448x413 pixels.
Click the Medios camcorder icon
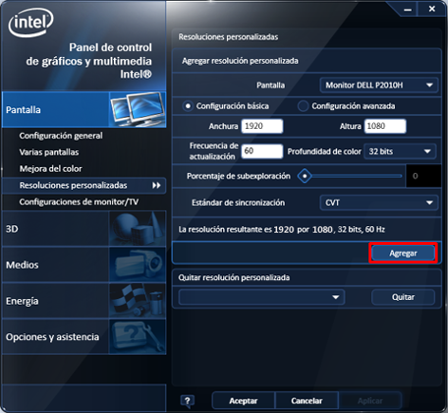tap(138, 265)
